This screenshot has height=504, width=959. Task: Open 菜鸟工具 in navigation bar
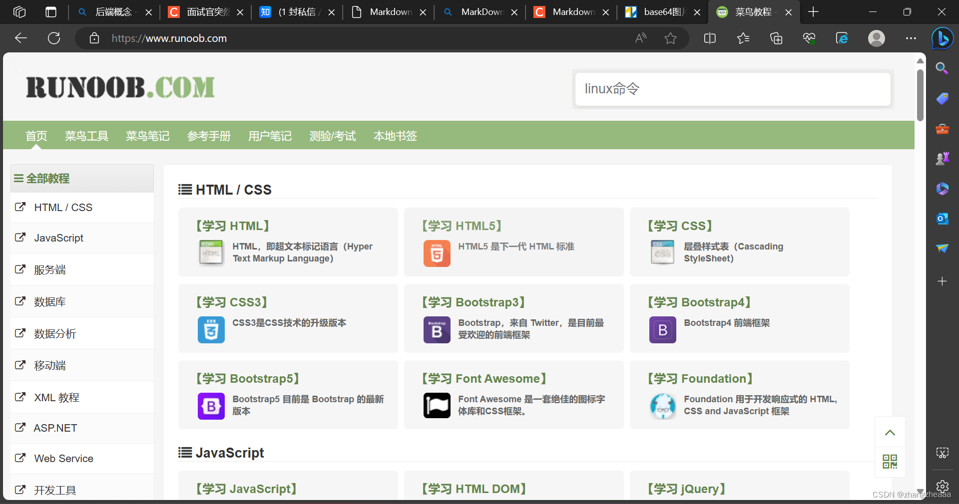pyautogui.click(x=86, y=136)
